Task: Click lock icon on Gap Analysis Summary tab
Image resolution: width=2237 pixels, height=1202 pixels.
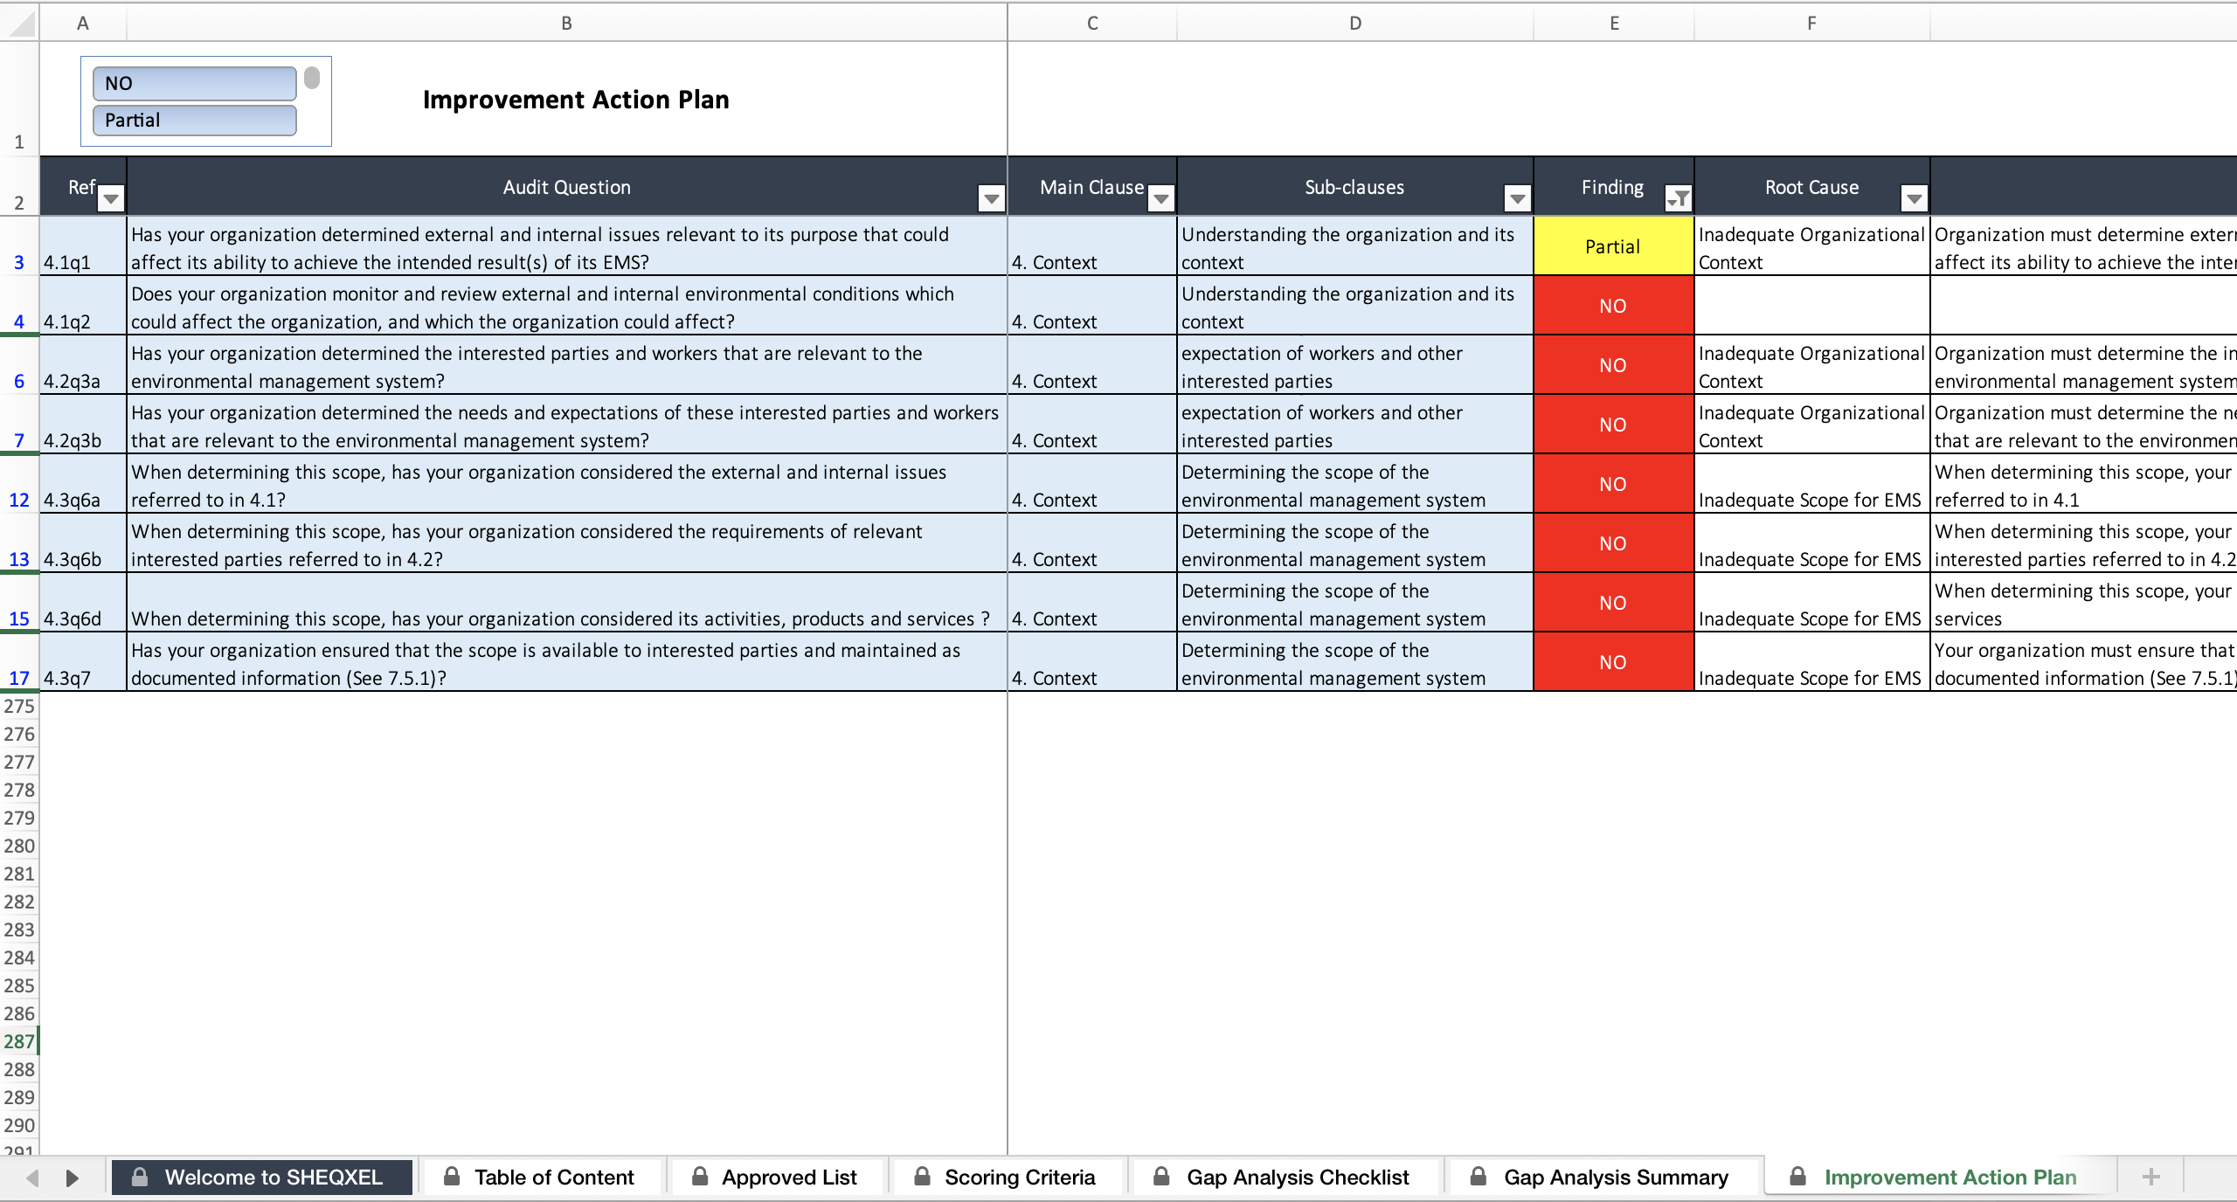Action: point(1479,1176)
